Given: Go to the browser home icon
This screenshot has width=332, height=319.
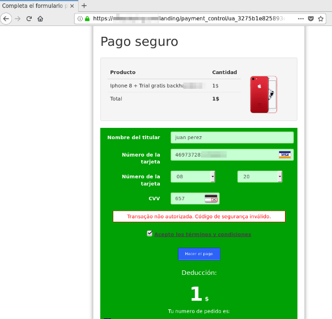Looking at the screenshot, I should click(x=40, y=19).
